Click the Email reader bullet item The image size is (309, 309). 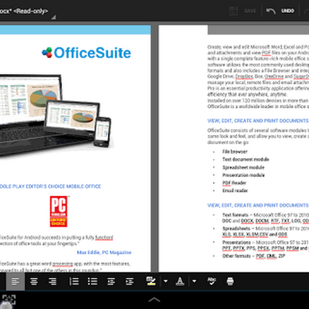pyautogui.click(x=235, y=191)
